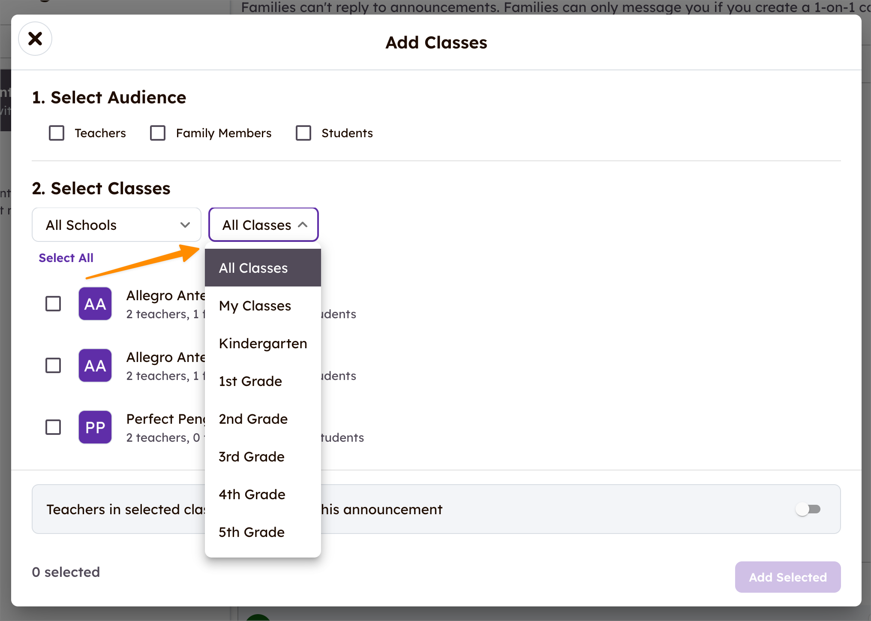Screen dimensions: 871x621
Task: Check the Family Members checkbox
Action: (157, 133)
